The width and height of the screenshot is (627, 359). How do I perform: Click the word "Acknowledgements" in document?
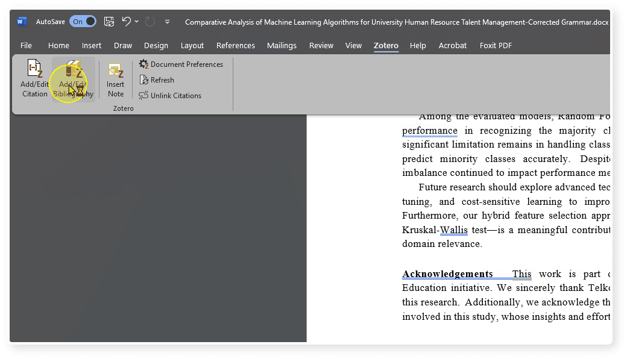(447, 274)
